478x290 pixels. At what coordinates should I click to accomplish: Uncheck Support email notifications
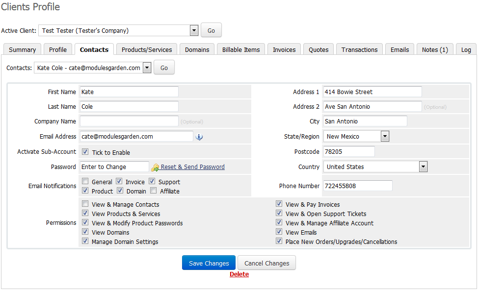(152, 181)
